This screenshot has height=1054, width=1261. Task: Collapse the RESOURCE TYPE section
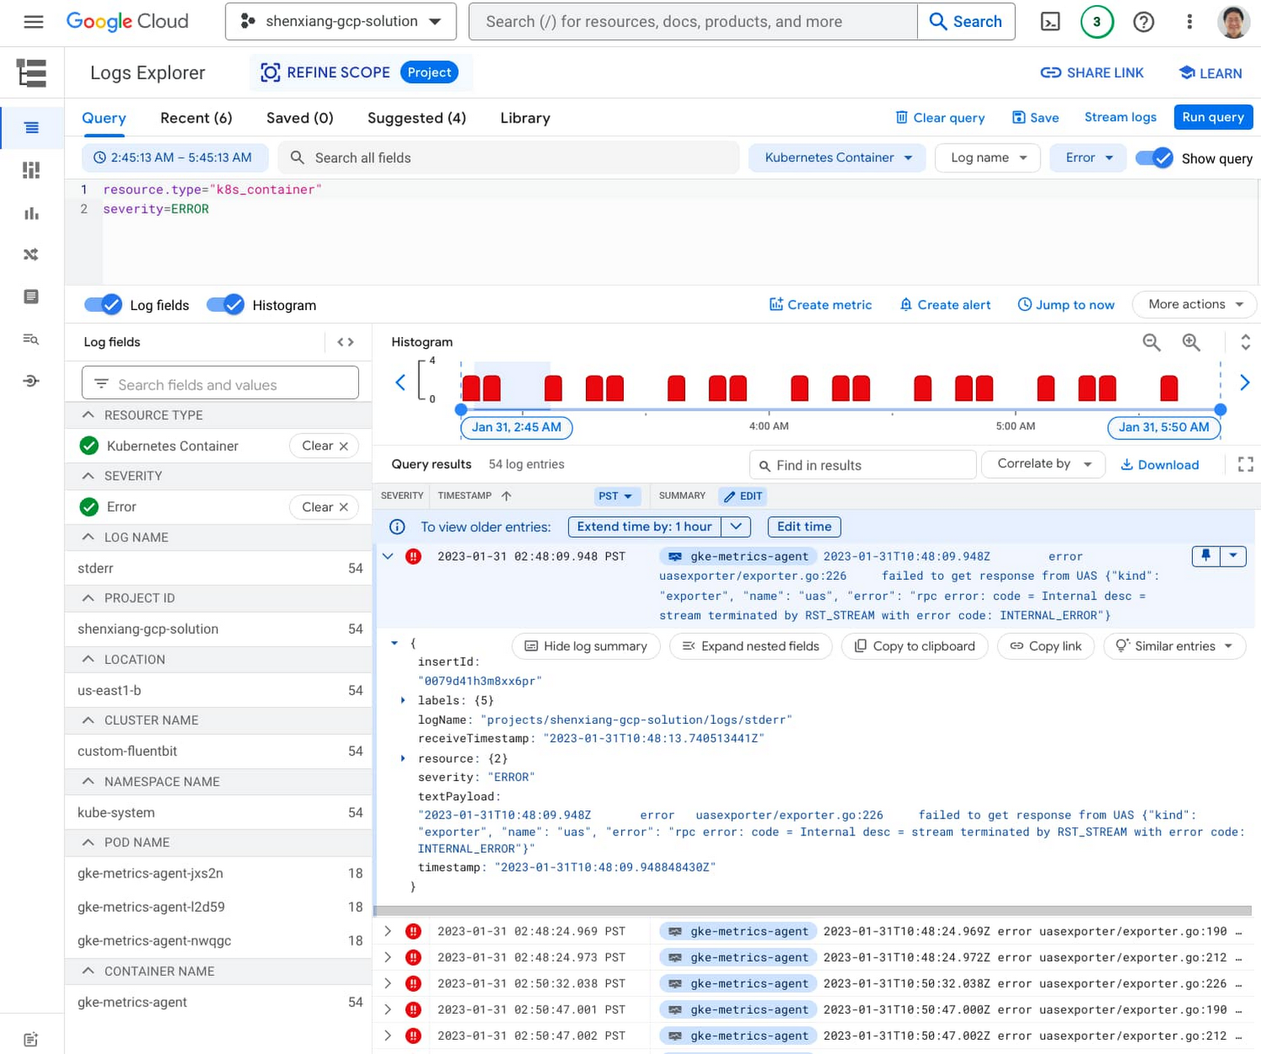coord(88,415)
